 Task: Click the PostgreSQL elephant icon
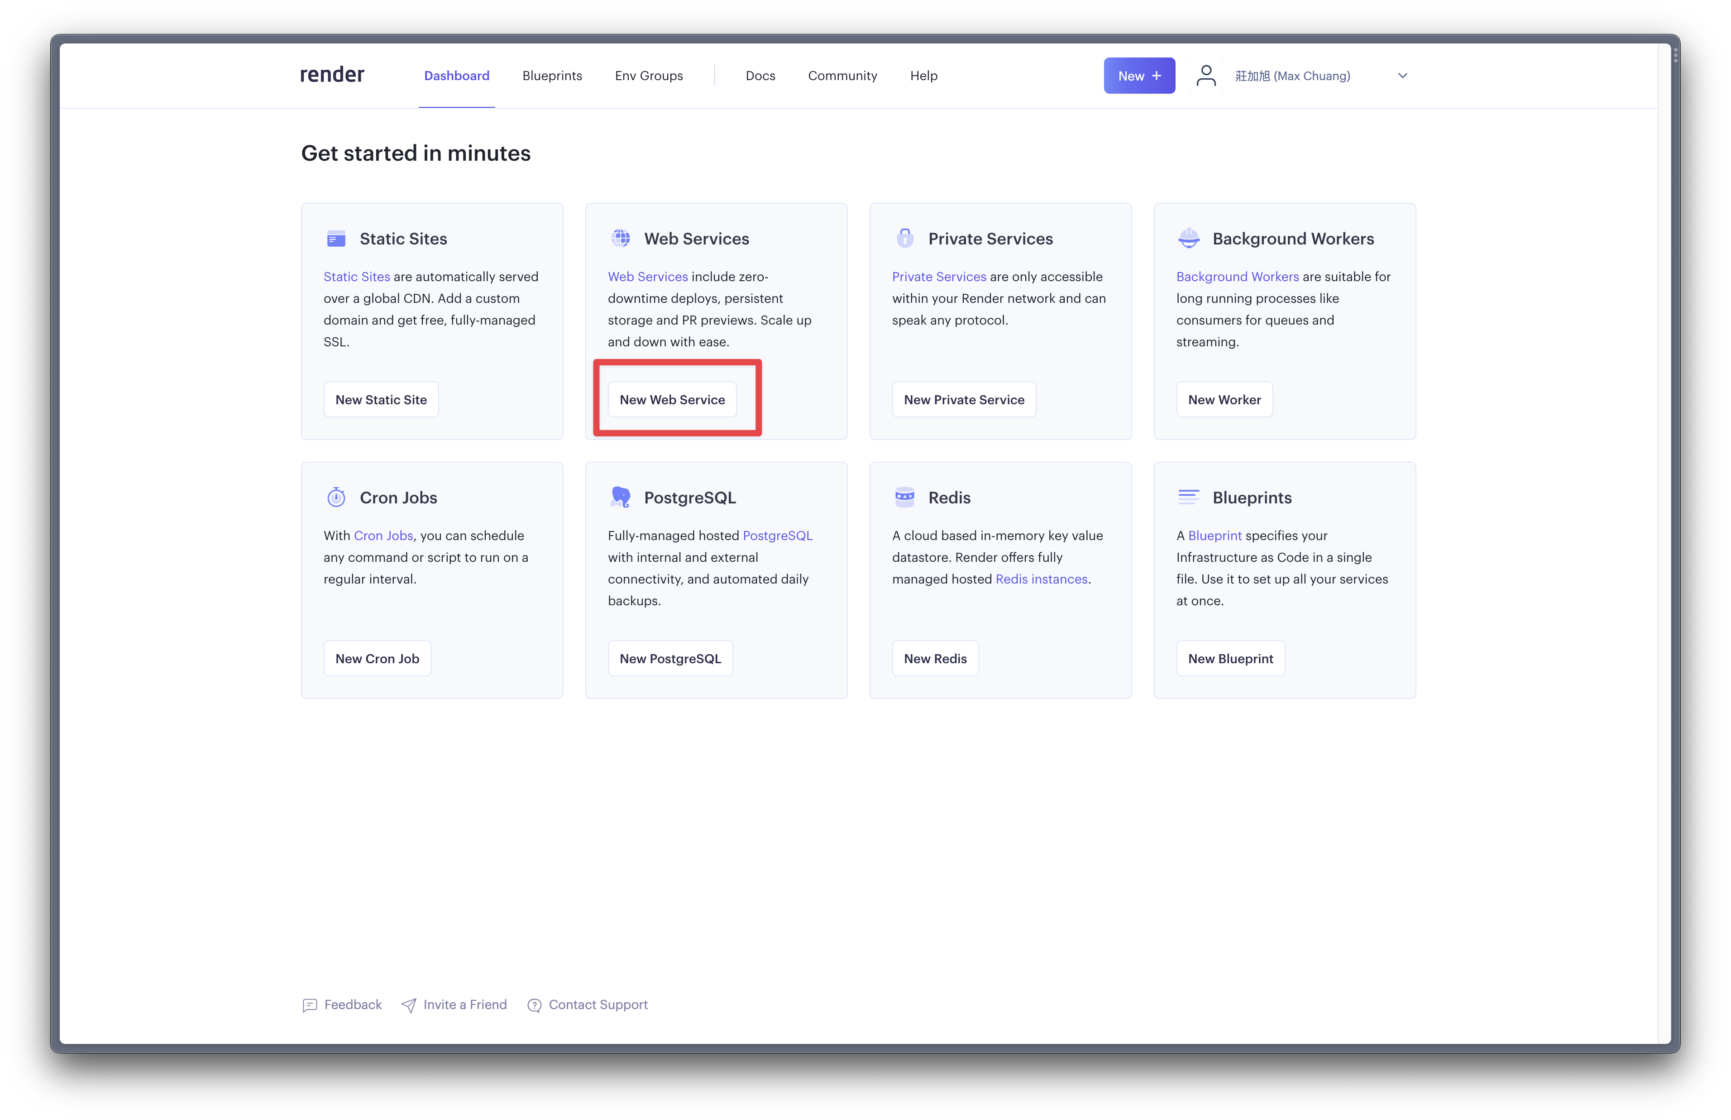click(x=620, y=498)
